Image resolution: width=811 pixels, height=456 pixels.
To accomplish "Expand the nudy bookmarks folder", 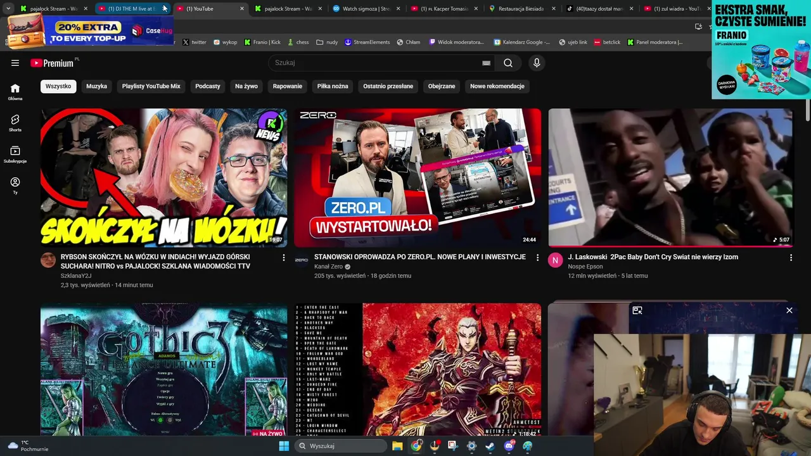I will click(x=328, y=42).
